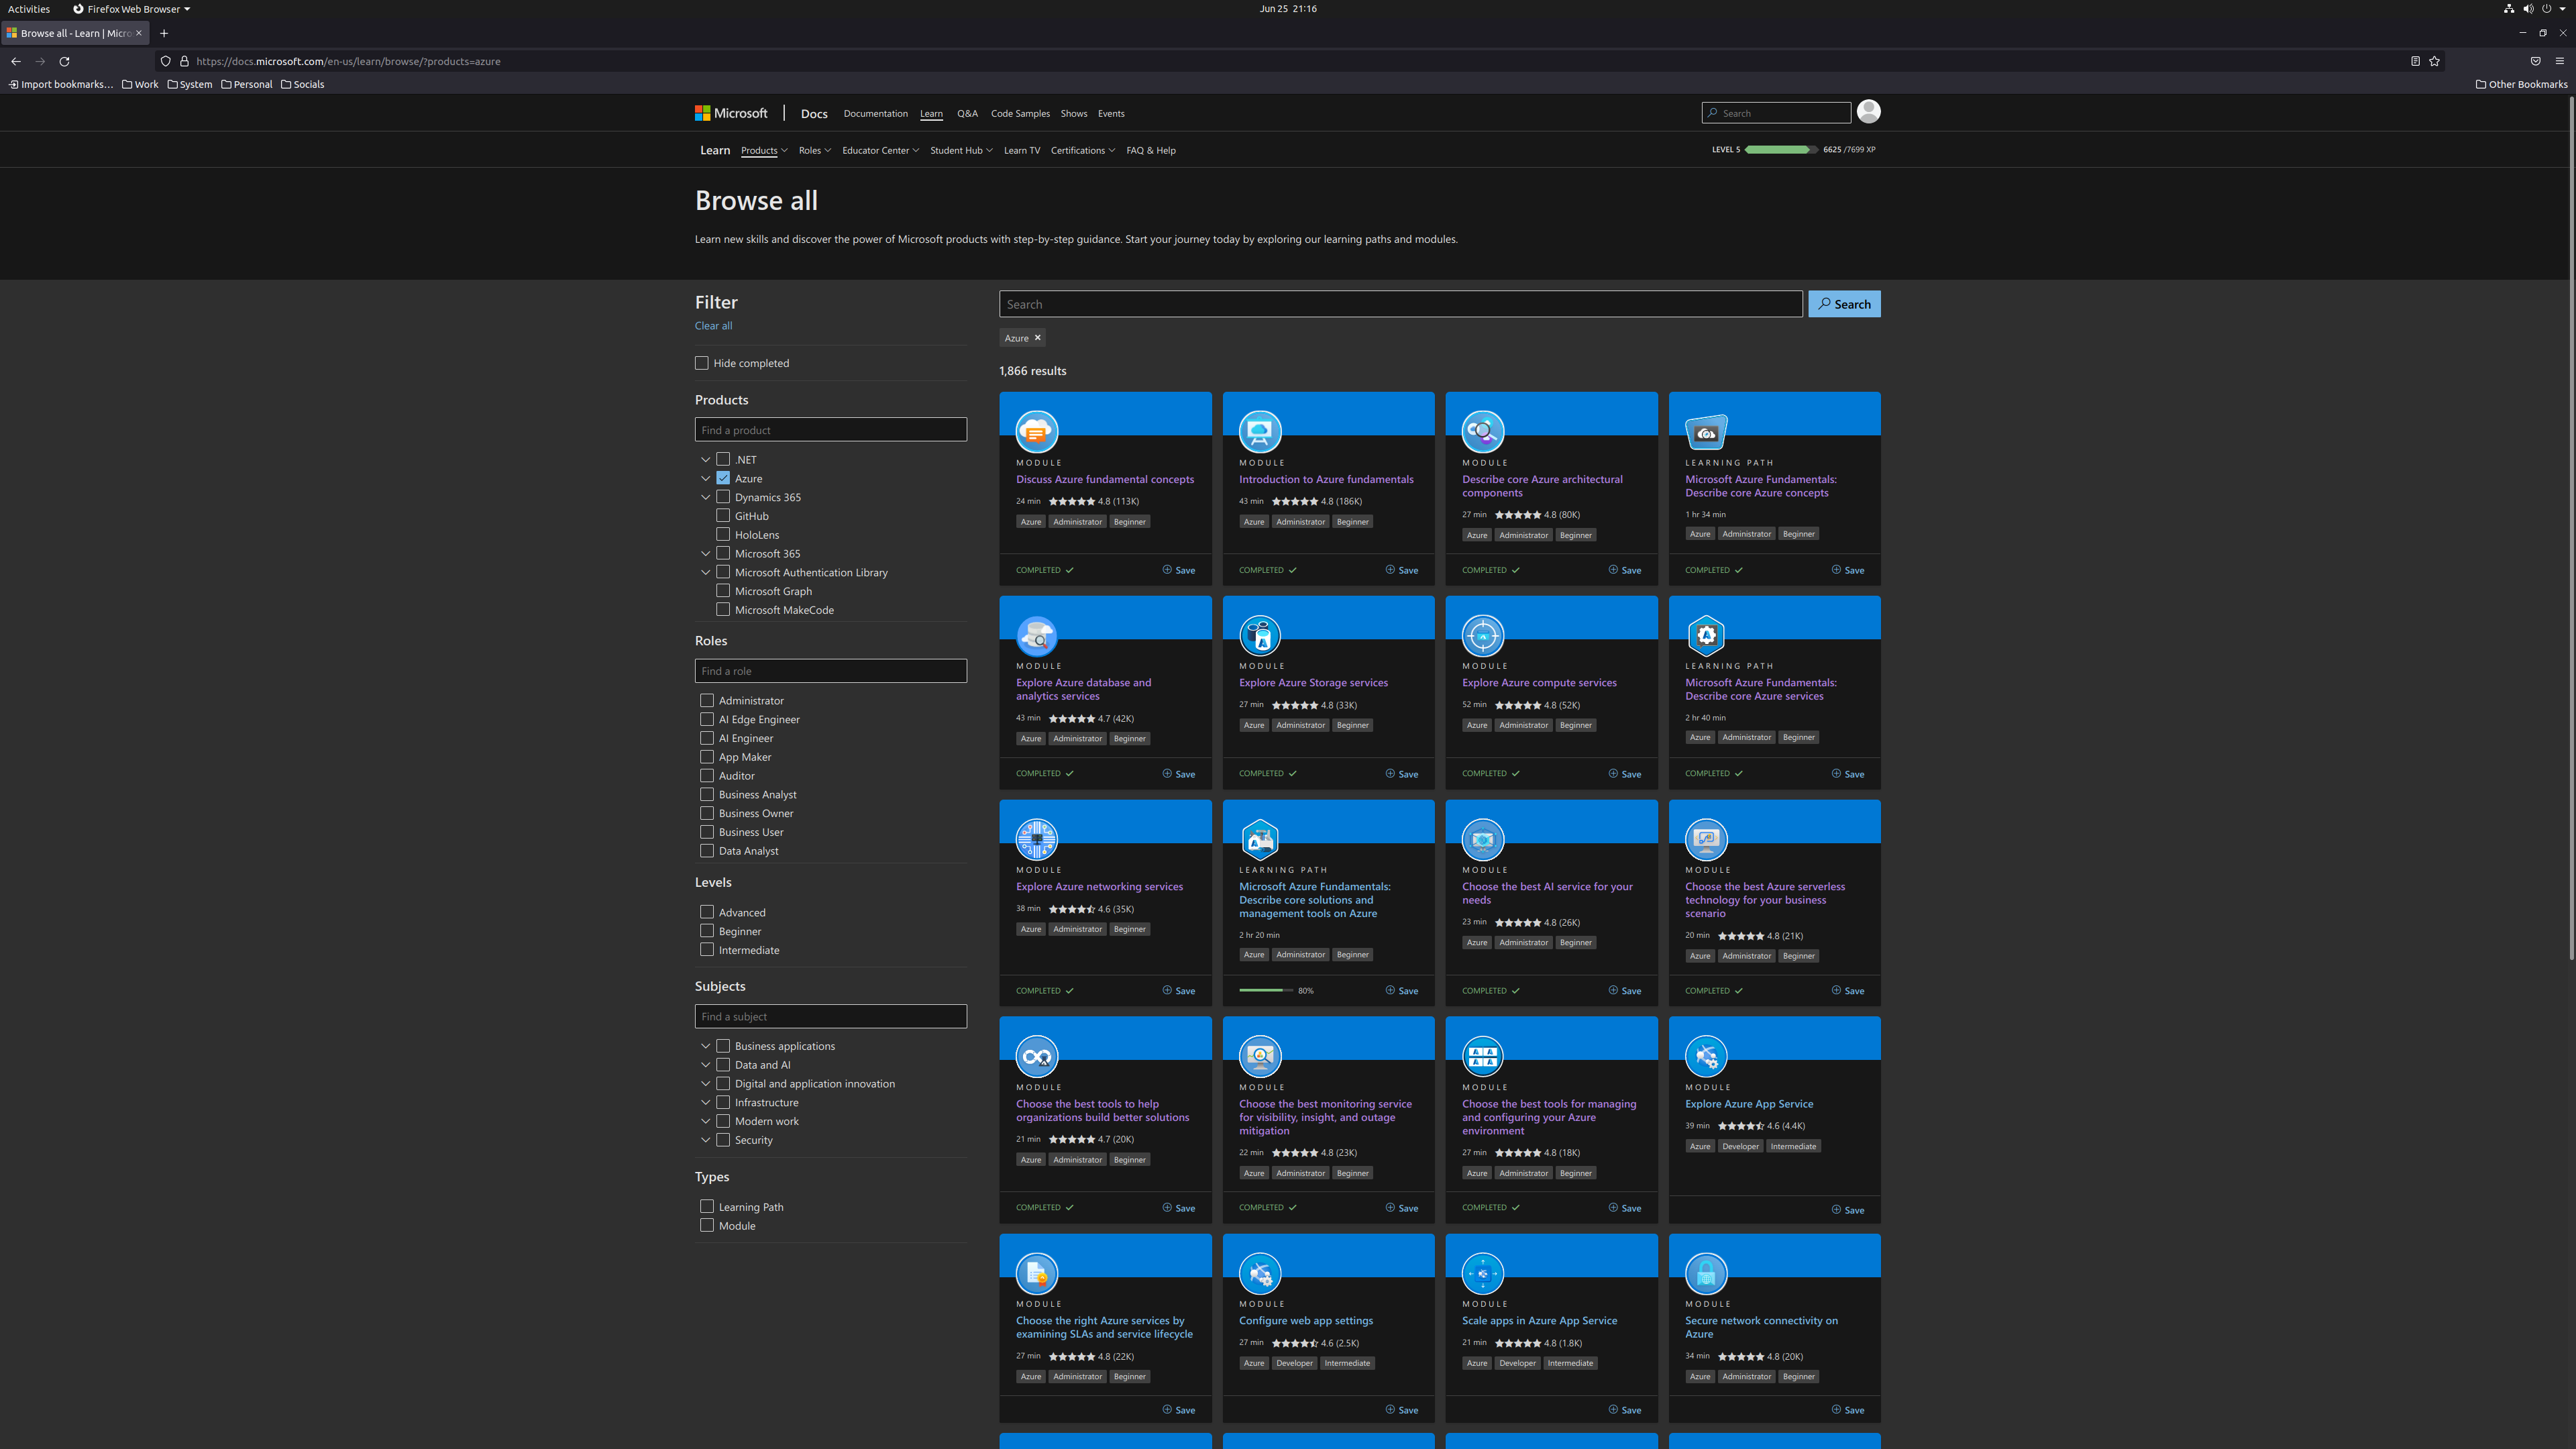2576x1449 pixels.
Task: Save Discuss Azure fundamental concepts module
Action: click(x=1178, y=570)
